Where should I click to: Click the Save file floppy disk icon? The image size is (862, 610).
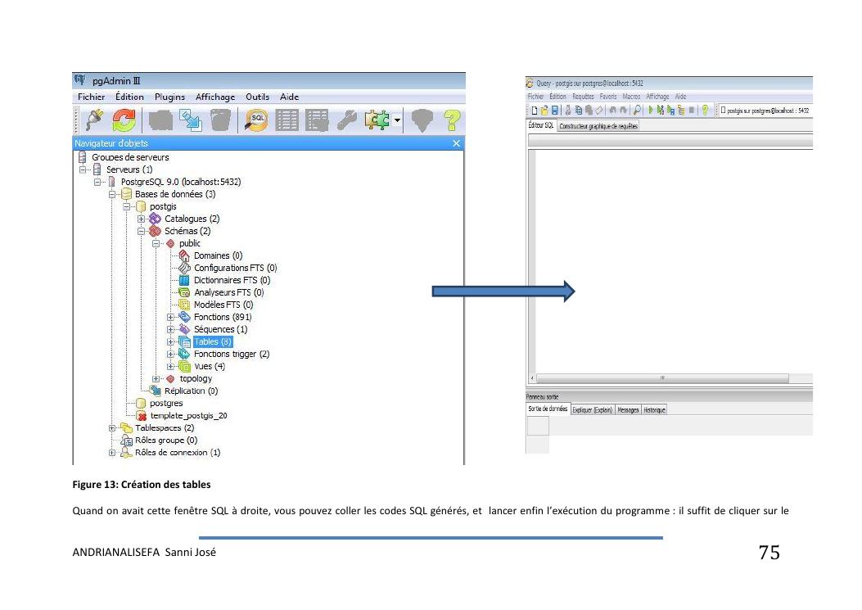click(556, 111)
